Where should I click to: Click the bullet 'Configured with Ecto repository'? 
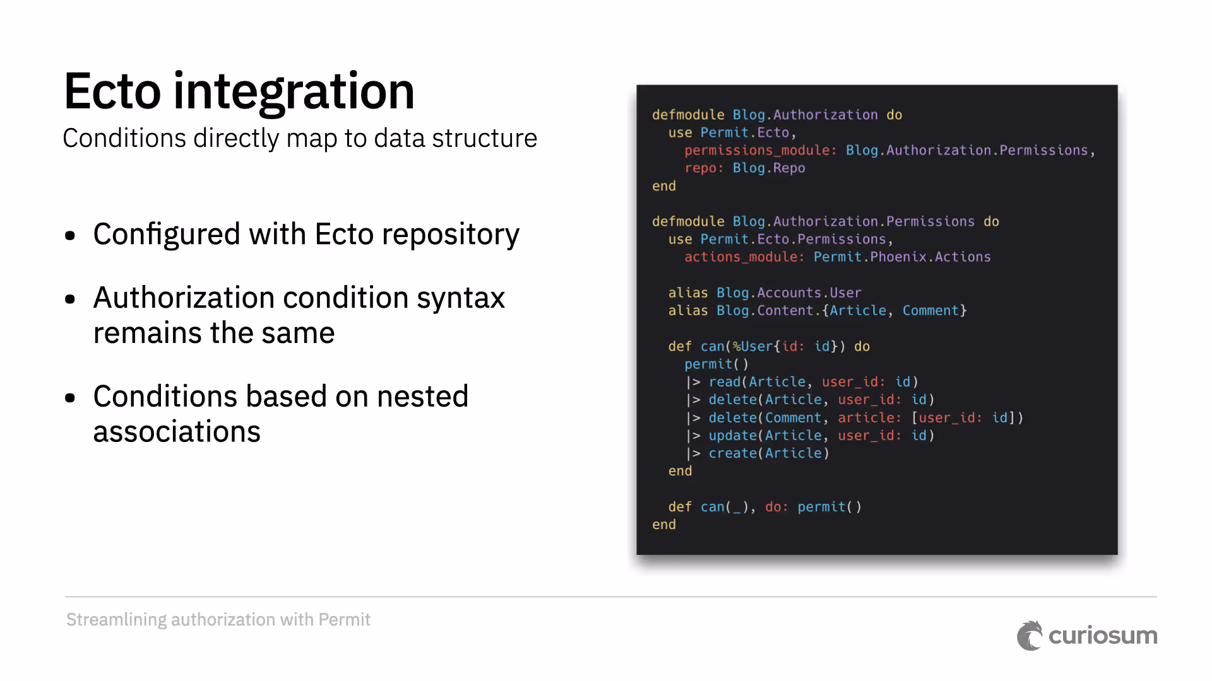(306, 234)
